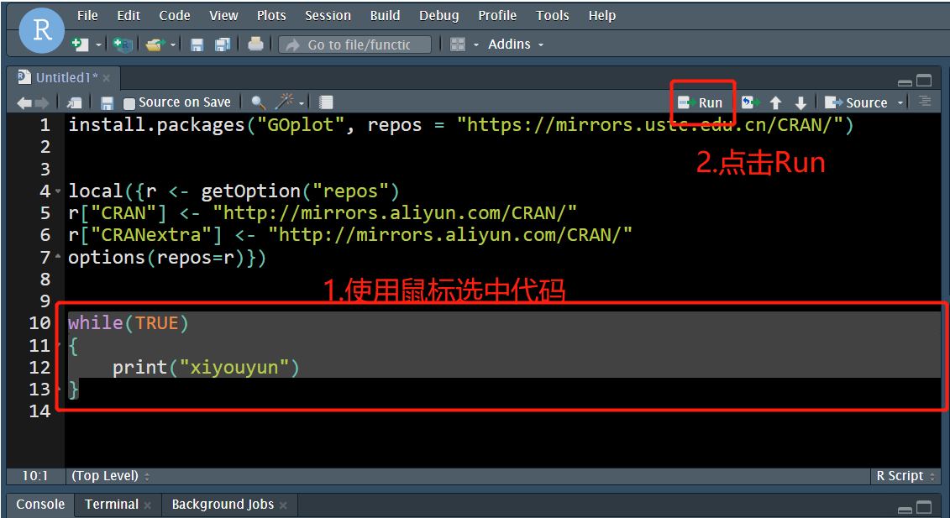Open the Plots menu
This screenshot has width=950, height=518.
[270, 15]
